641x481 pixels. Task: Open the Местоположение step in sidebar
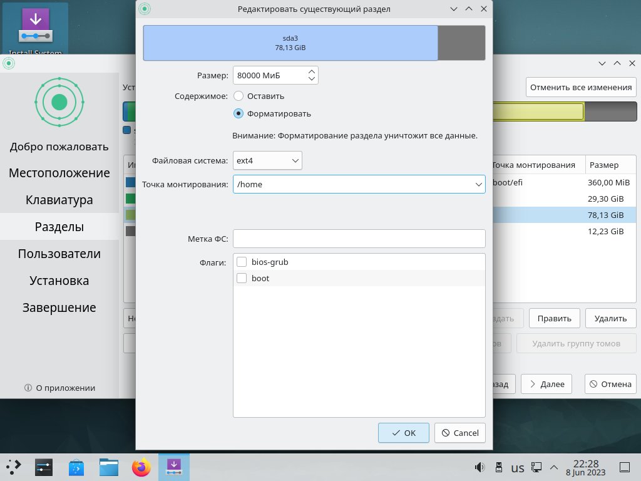[x=59, y=173]
